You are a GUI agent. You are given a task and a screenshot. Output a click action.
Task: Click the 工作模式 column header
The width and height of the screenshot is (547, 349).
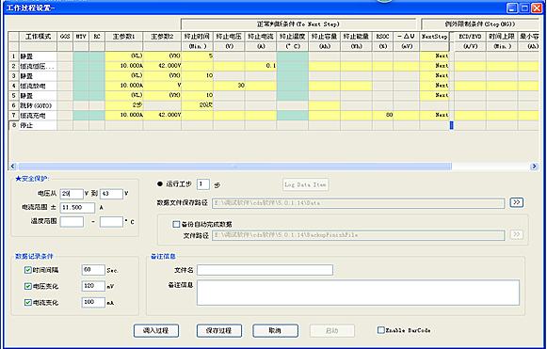(x=38, y=37)
